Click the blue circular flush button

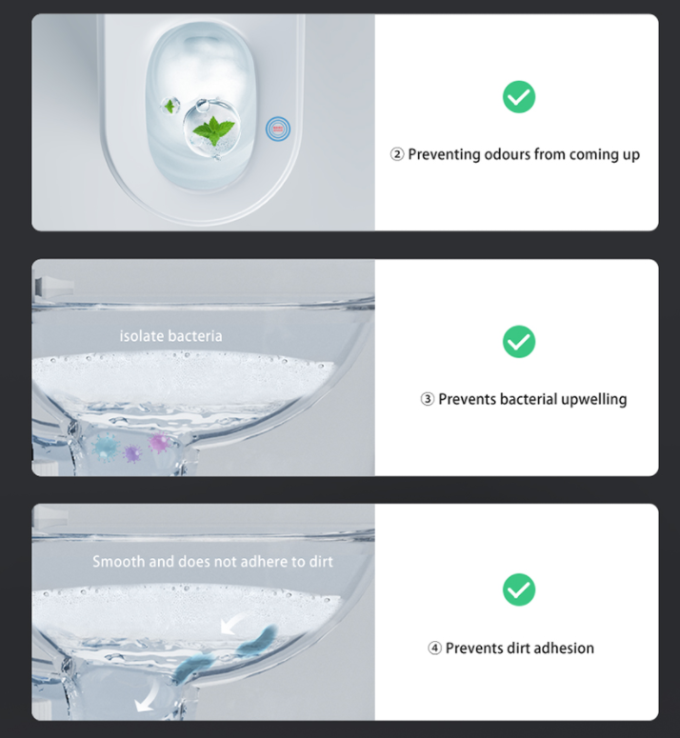pyautogui.click(x=278, y=129)
